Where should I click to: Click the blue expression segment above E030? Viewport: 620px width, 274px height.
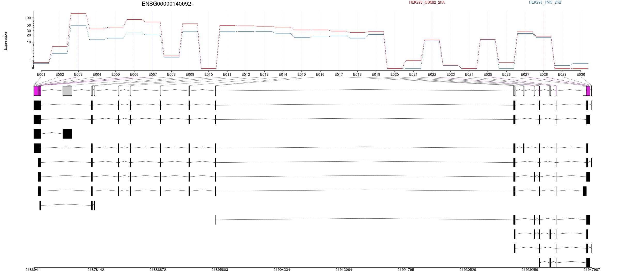pos(581,63)
